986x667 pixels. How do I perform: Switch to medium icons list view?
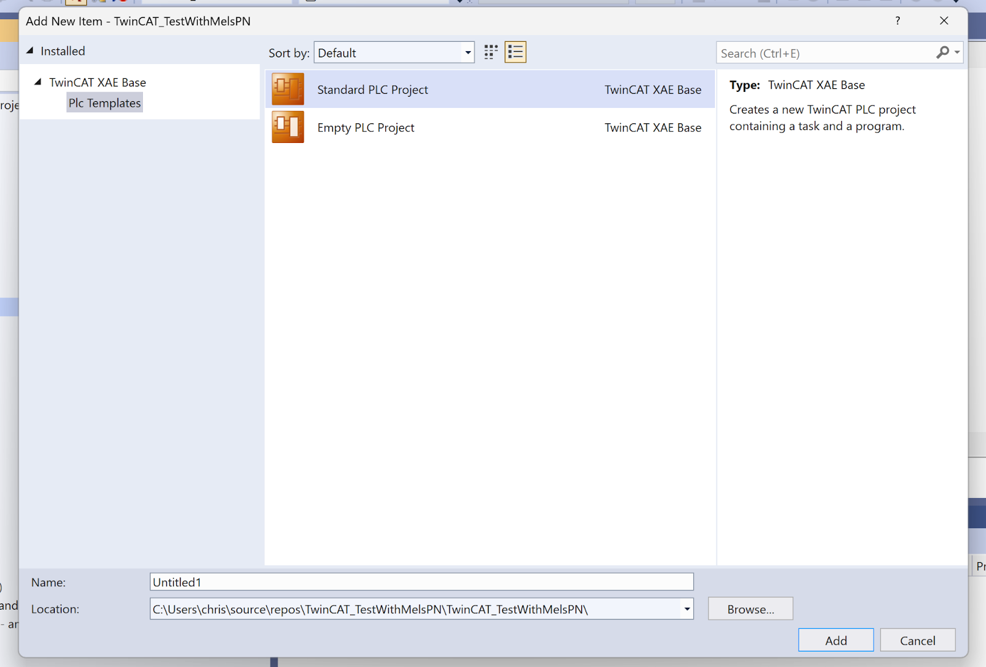pos(515,52)
